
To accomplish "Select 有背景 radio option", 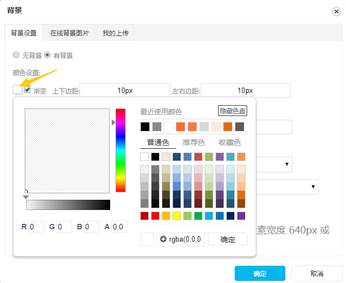I will pos(47,55).
